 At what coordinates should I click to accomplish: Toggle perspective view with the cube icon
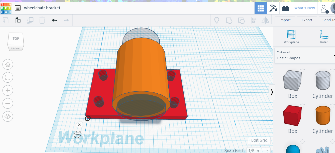pos(8,116)
